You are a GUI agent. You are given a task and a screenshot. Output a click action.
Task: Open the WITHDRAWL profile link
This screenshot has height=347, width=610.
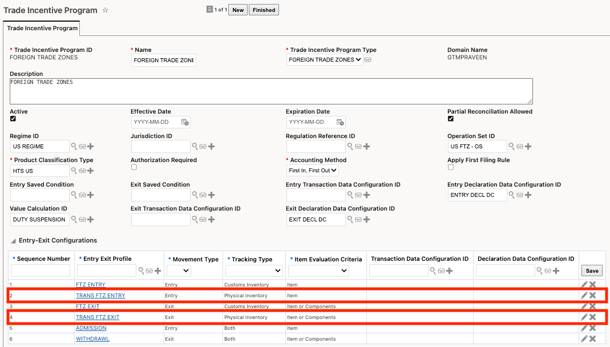[x=92, y=339]
